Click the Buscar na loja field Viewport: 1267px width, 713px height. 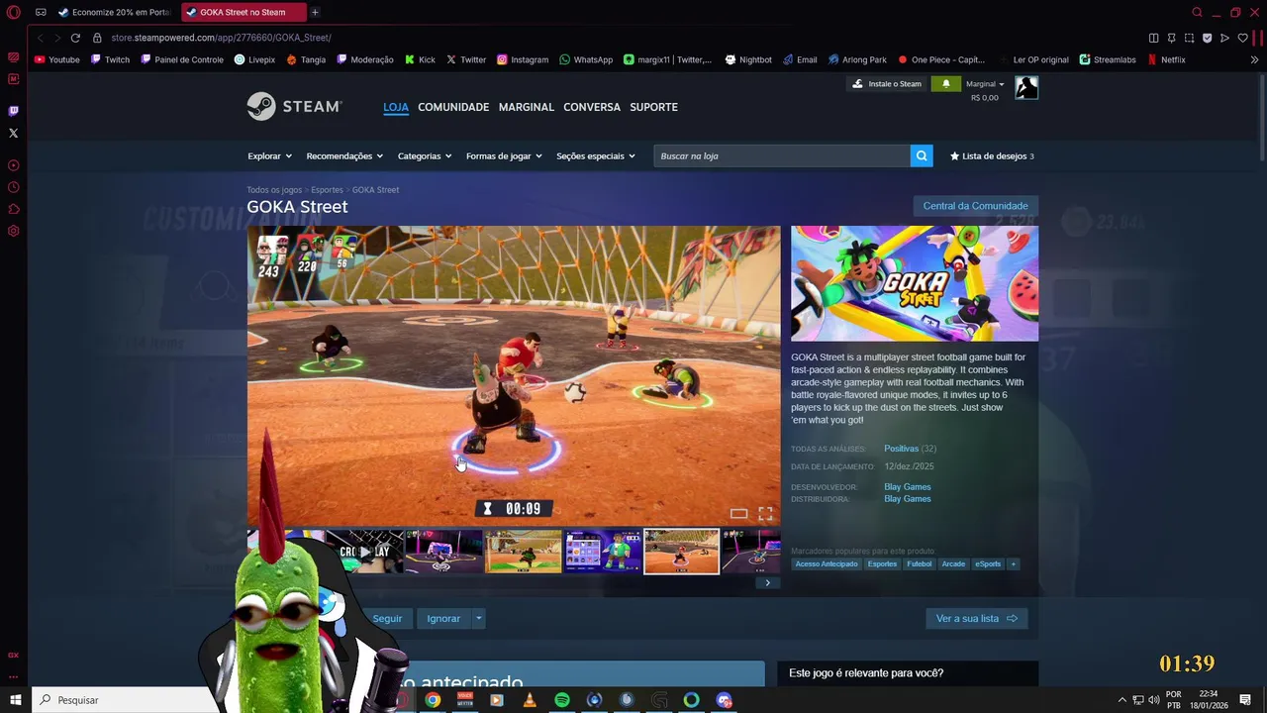pyautogui.click(x=782, y=155)
